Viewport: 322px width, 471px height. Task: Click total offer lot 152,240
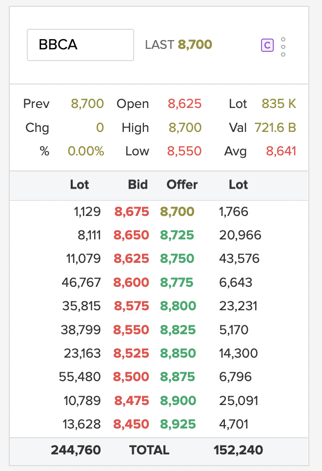(239, 450)
